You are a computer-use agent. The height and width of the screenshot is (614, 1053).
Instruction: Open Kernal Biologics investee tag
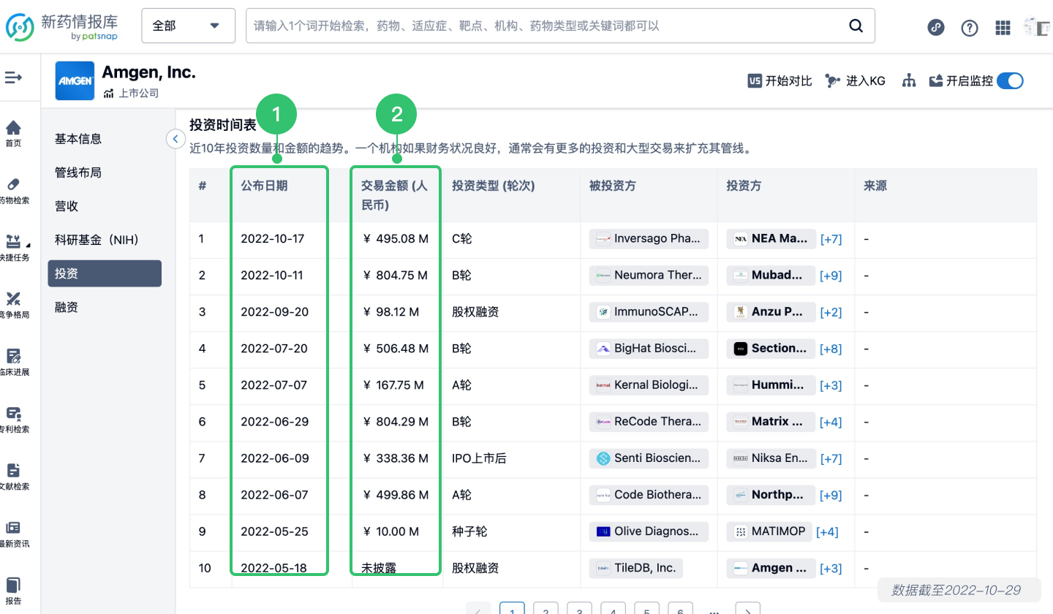tap(649, 385)
